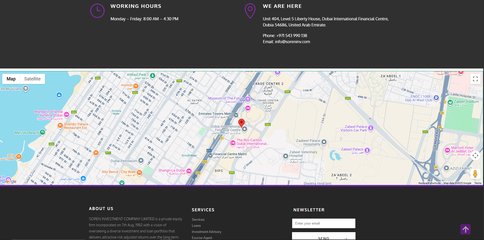
Task: Select Museum of The Future map marker
Action: click(248, 99)
